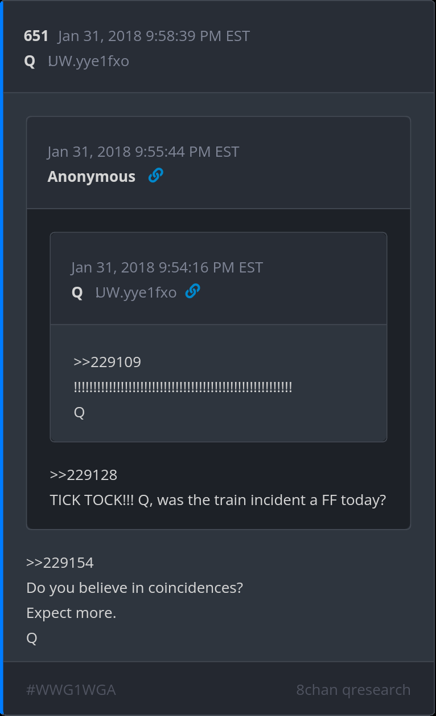436x716 pixels.
Task: Click the 9:55:44 PM EST quoted timestamp
Action: (143, 152)
